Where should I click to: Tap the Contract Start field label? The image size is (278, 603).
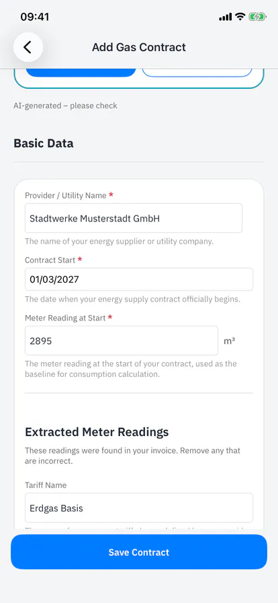coord(50,260)
